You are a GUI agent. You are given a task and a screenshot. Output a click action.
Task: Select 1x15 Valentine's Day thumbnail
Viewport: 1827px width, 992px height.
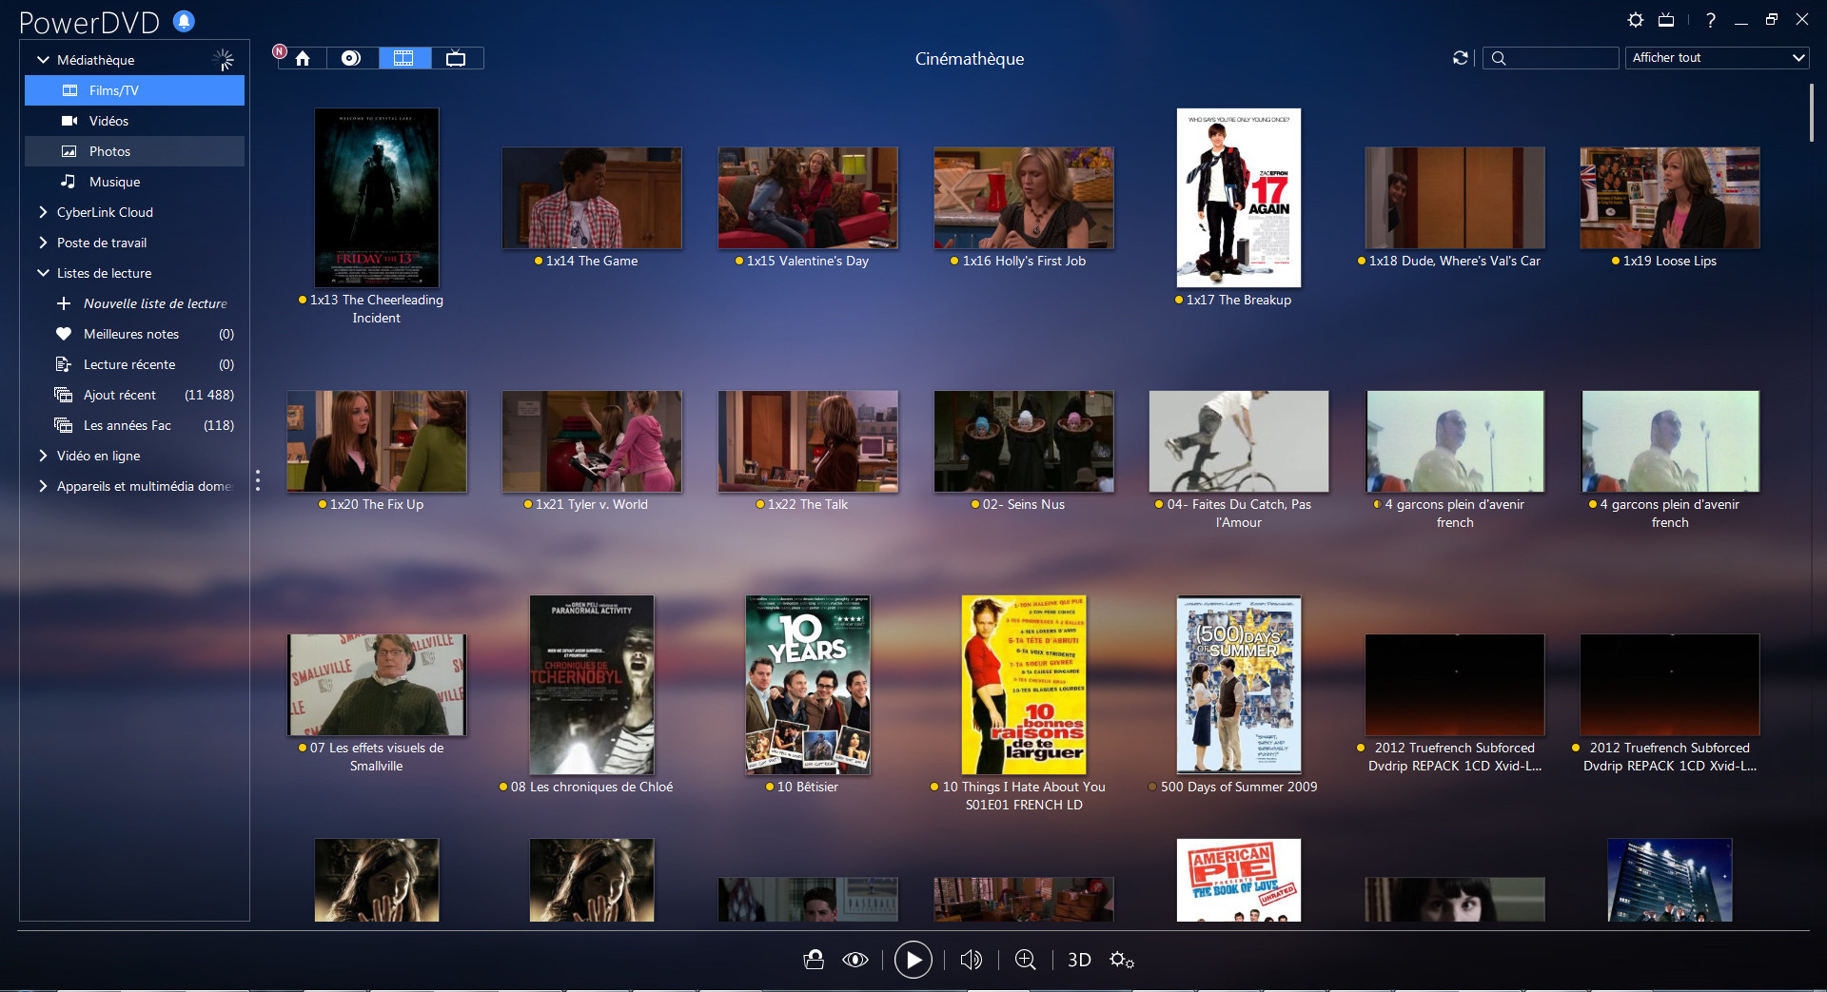pos(808,198)
